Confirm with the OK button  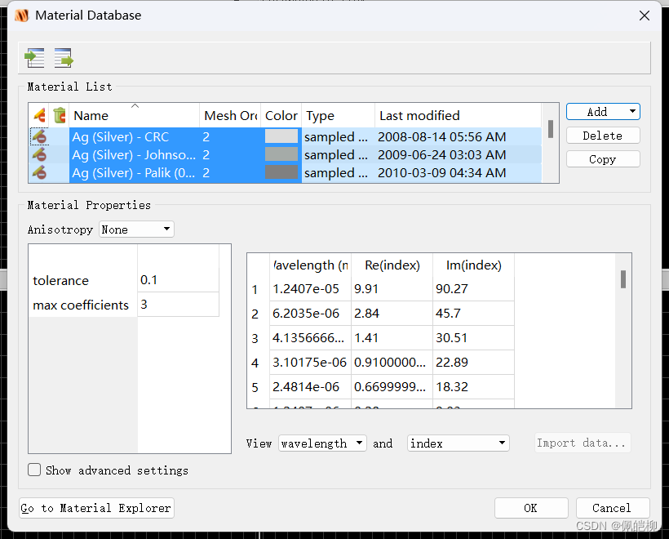[x=531, y=508]
